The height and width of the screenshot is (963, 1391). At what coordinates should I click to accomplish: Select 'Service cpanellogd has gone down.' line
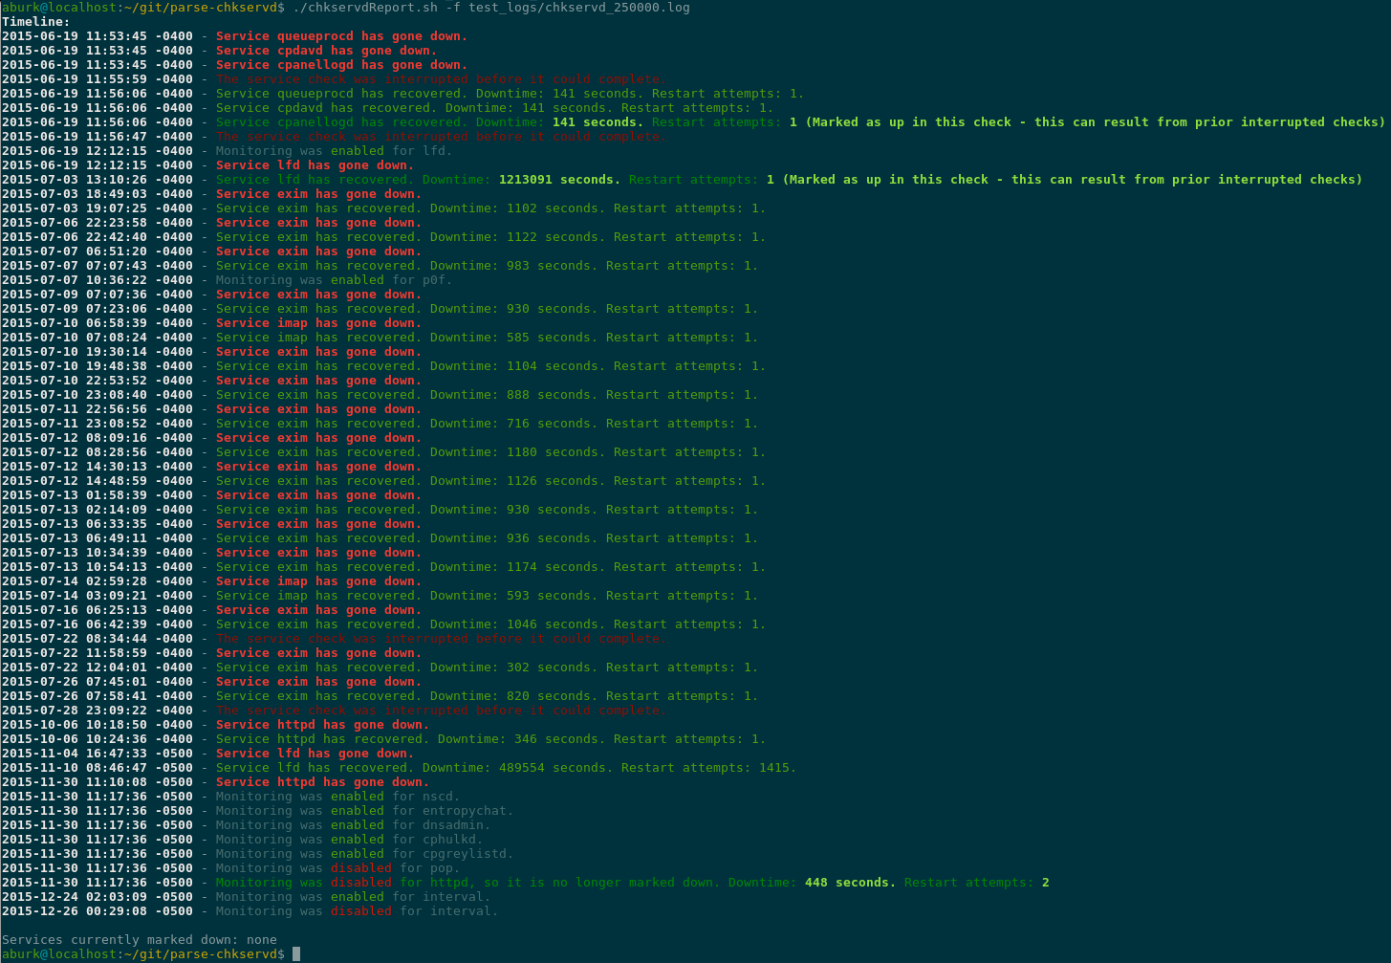(x=342, y=65)
